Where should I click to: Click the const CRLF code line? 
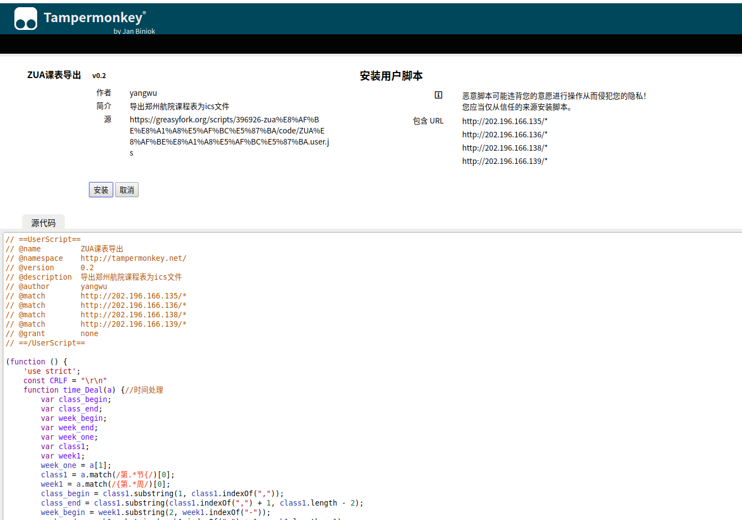coord(65,380)
